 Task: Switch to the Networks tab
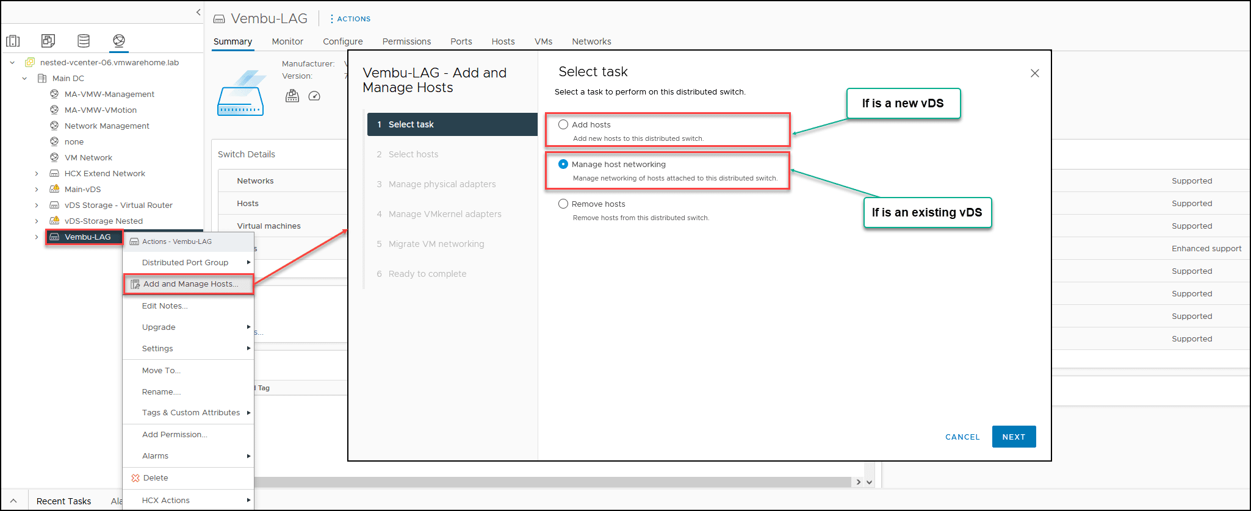pos(591,41)
